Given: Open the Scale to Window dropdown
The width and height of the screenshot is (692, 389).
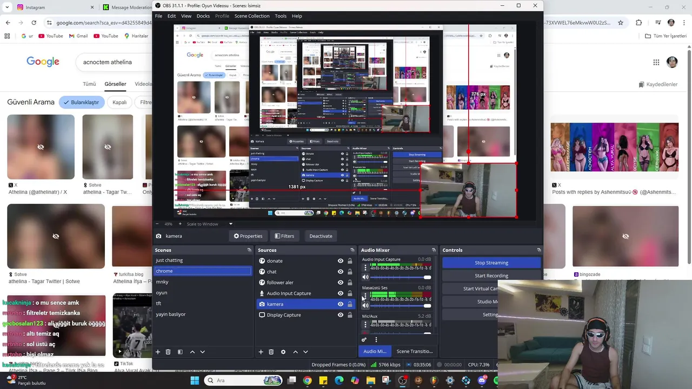Looking at the screenshot, I should [209, 224].
